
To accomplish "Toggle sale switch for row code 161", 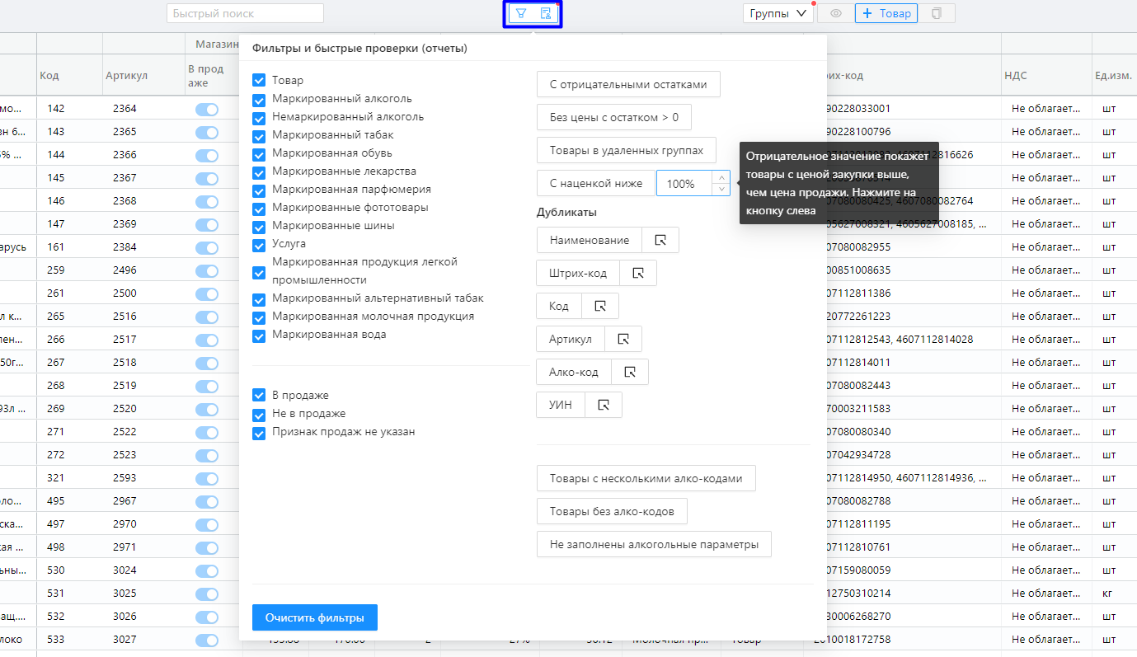I will pyautogui.click(x=207, y=247).
